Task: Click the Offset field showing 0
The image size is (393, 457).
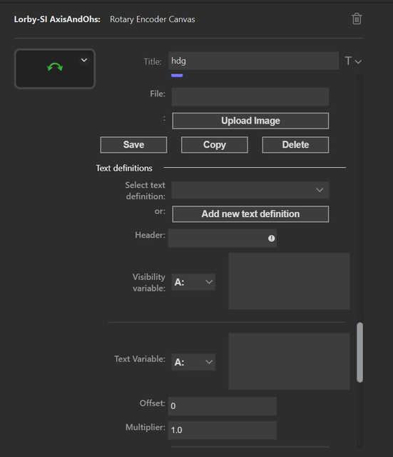Action: click(222, 406)
